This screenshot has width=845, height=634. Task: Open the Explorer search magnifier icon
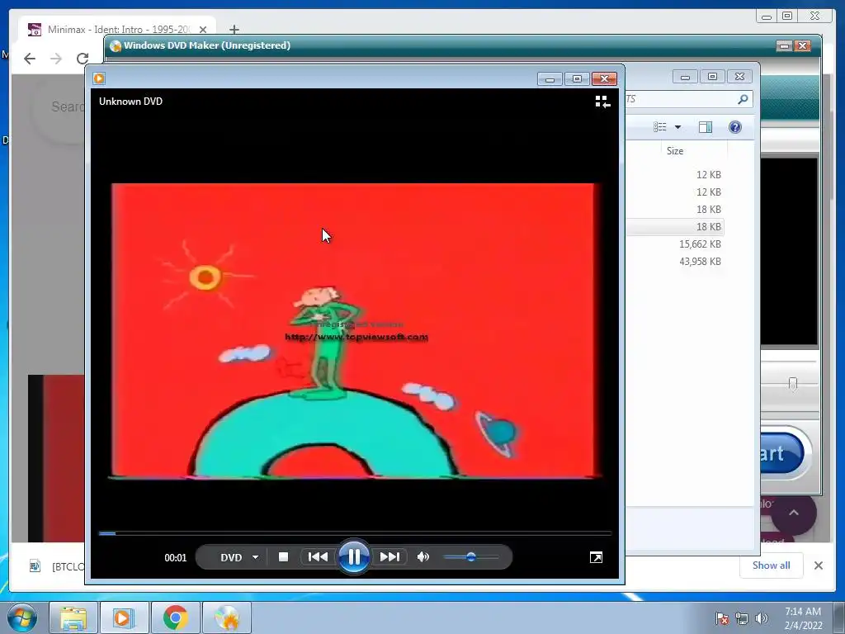(743, 99)
